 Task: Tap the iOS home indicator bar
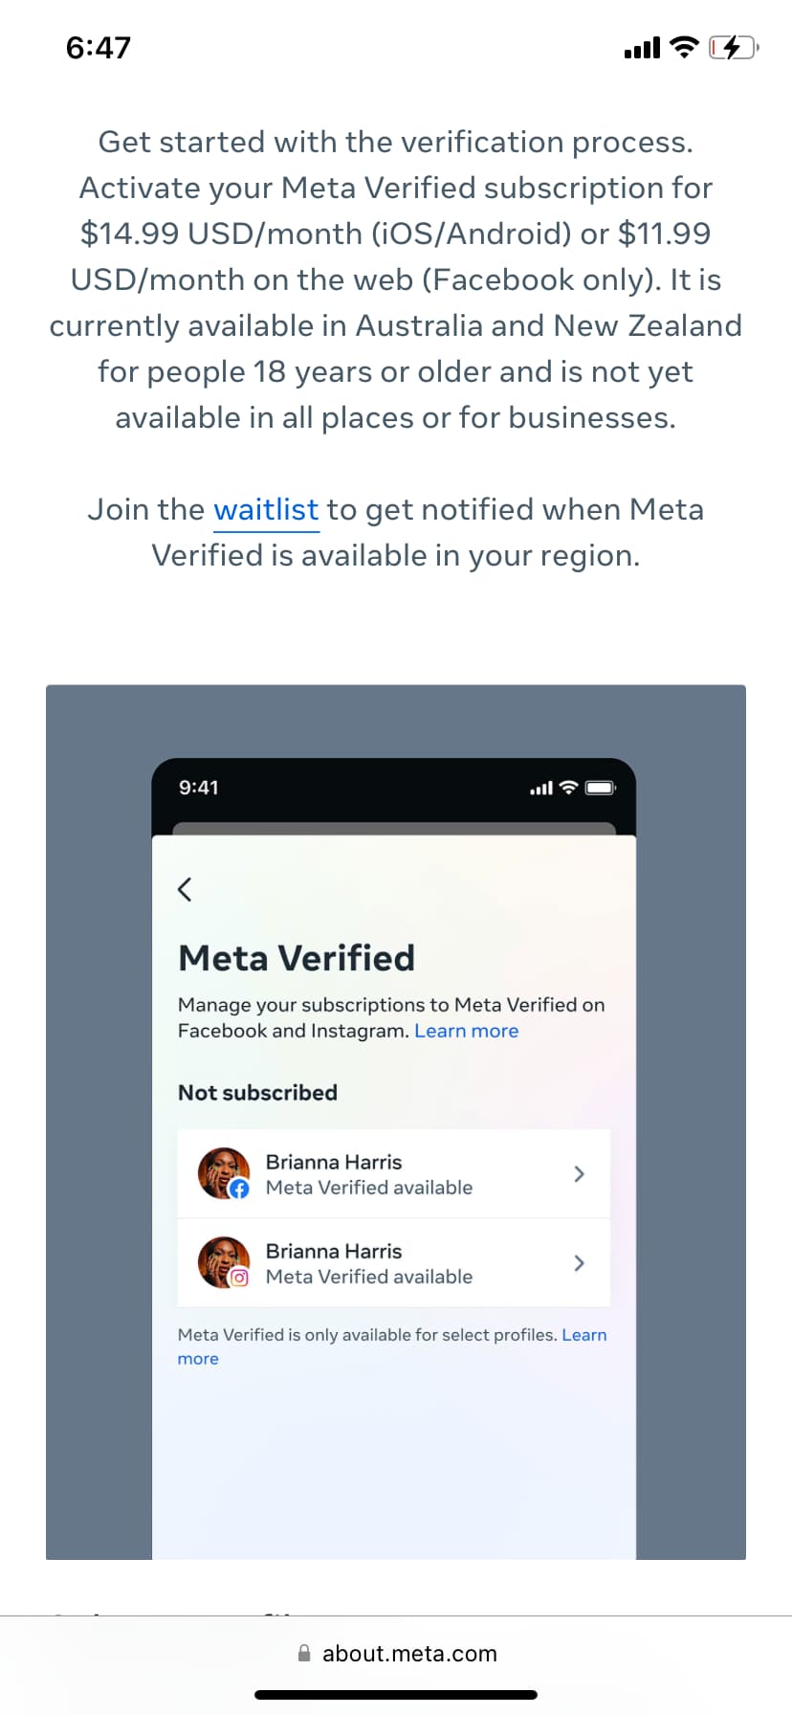tap(396, 1695)
